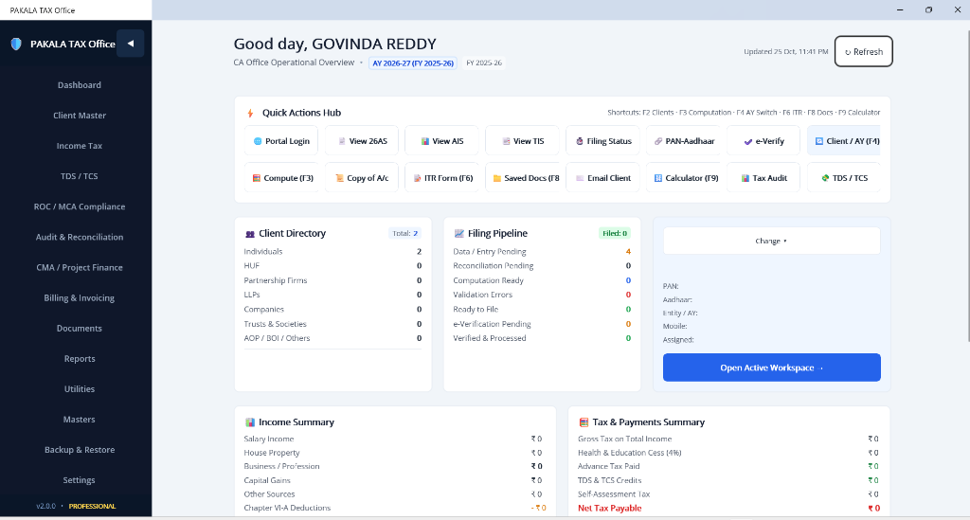
Task: Maximize the window via restore button
Action: coord(928,9)
